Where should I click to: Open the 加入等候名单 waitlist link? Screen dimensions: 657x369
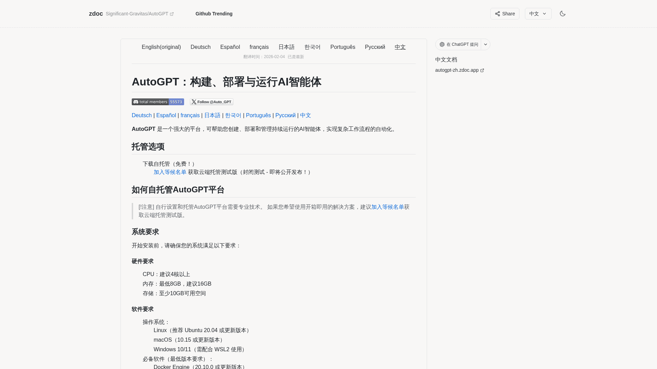(x=170, y=172)
